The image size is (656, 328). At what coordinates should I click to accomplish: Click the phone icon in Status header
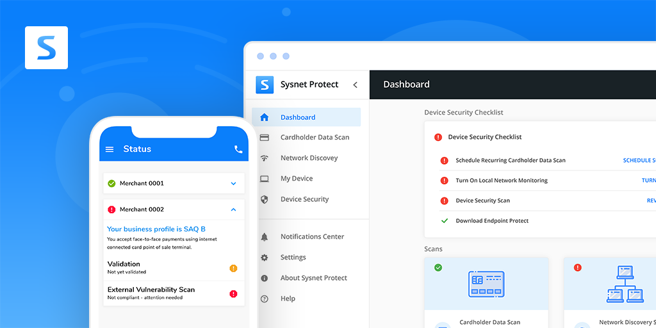click(x=238, y=149)
